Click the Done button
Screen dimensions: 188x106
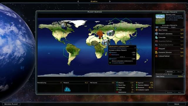[177, 104]
